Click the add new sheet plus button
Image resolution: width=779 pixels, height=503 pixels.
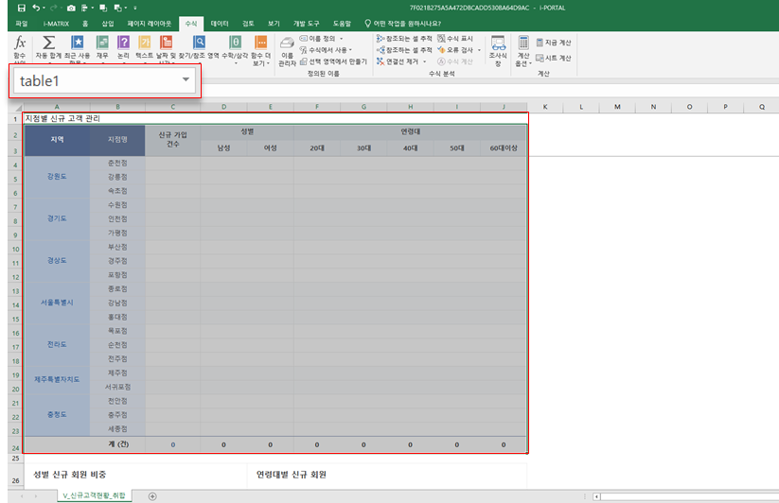point(152,495)
